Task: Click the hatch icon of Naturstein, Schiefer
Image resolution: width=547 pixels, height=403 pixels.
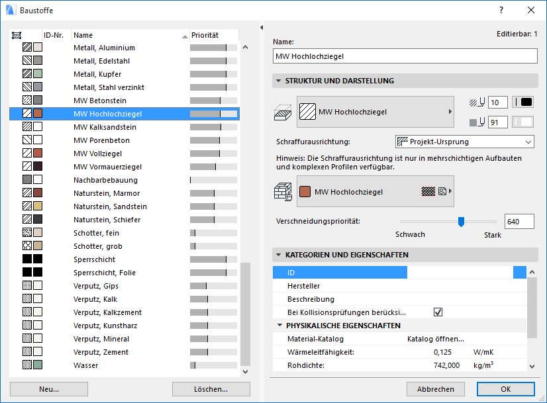Action: 27,219
